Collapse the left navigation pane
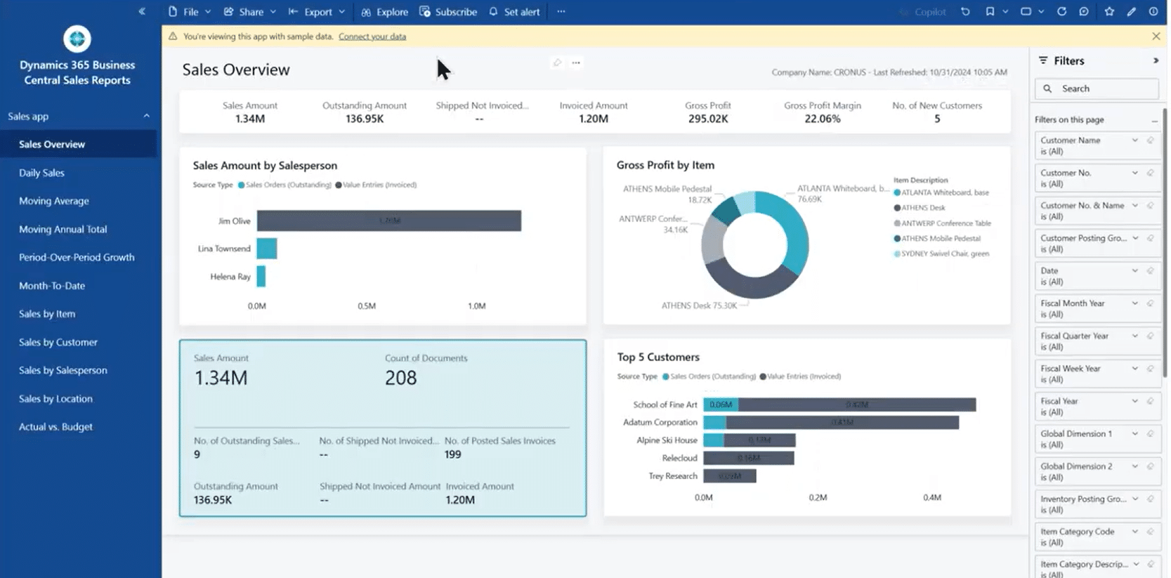Viewport: 1171px width, 578px height. point(142,11)
